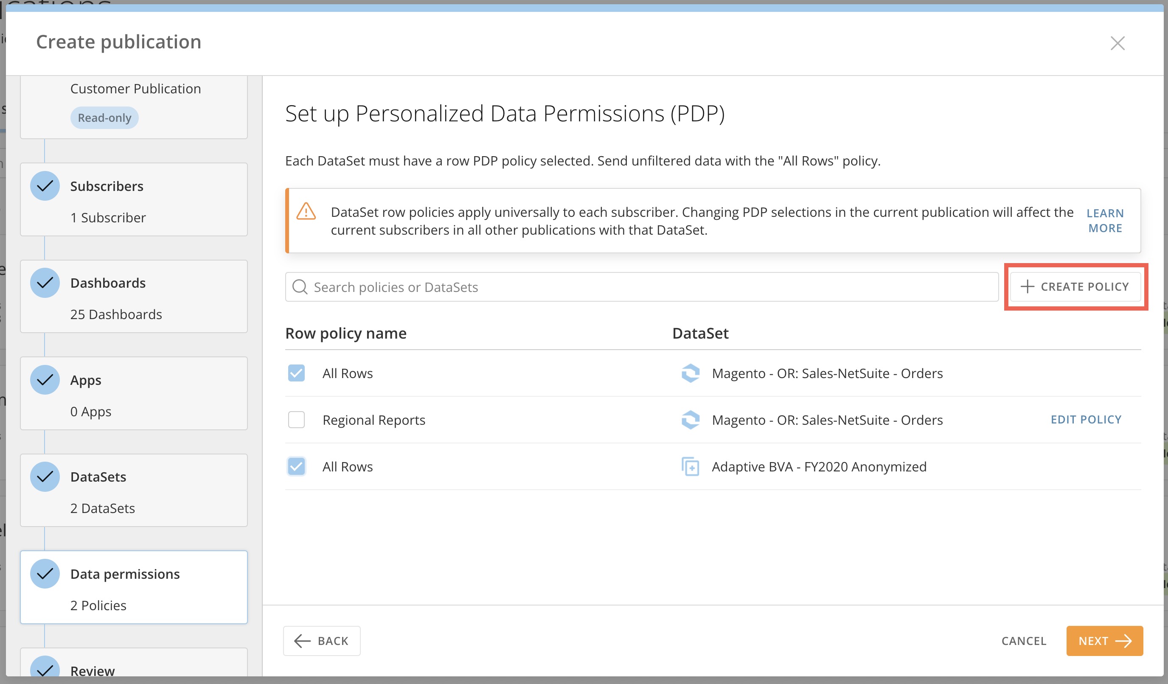1168x684 pixels.
Task: Click the warning triangle icon in the notice
Action: 306,211
